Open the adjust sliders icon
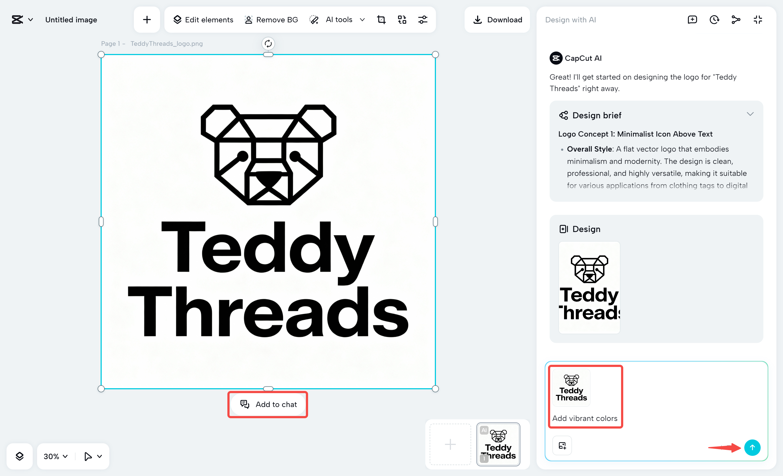Screen dimensions: 783x476 point(423,20)
